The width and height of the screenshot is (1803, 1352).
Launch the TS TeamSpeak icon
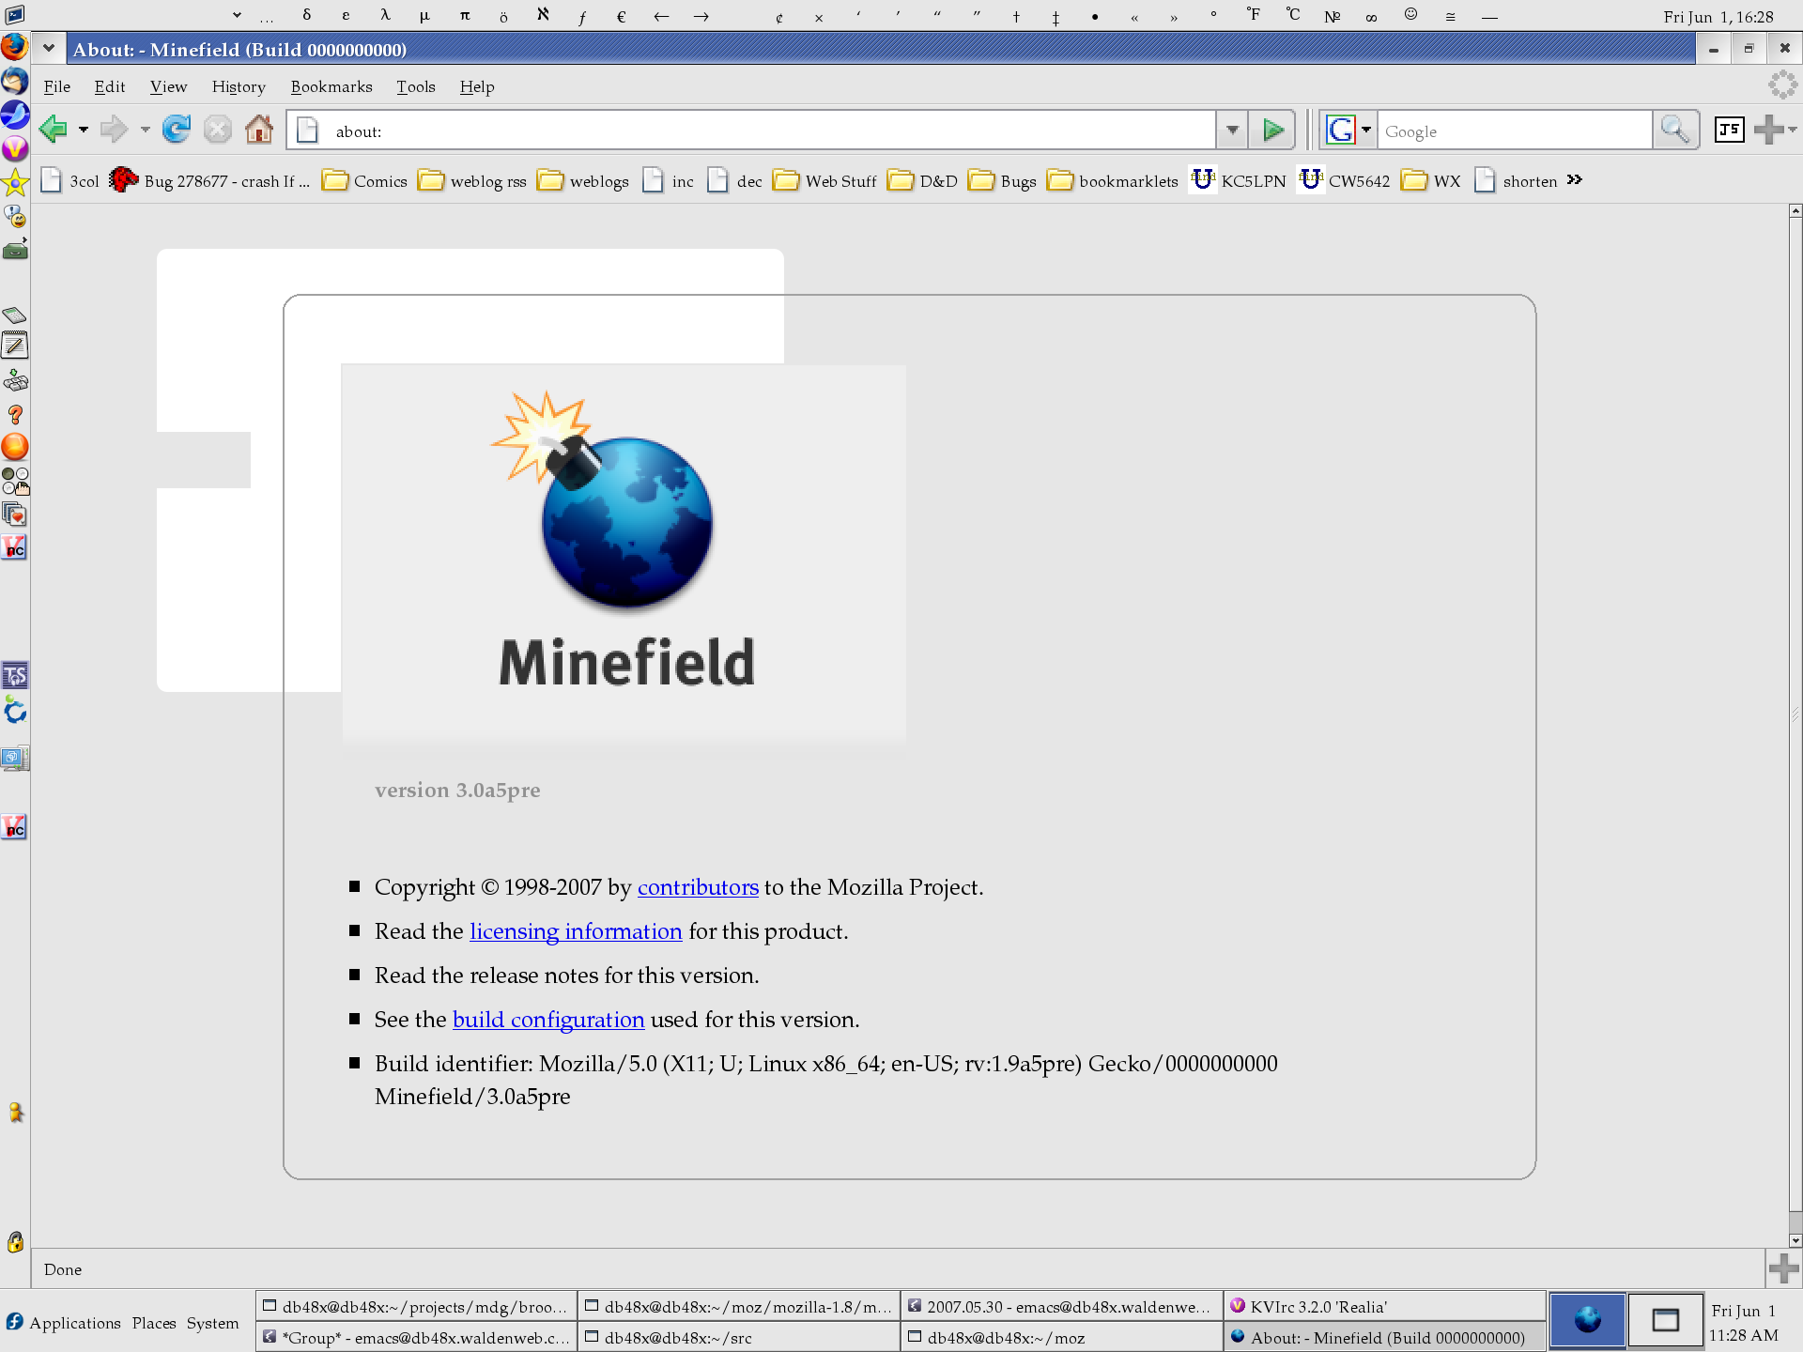coord(15,676)
